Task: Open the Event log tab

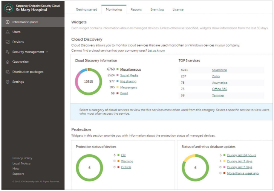Action: click(157, 9)
